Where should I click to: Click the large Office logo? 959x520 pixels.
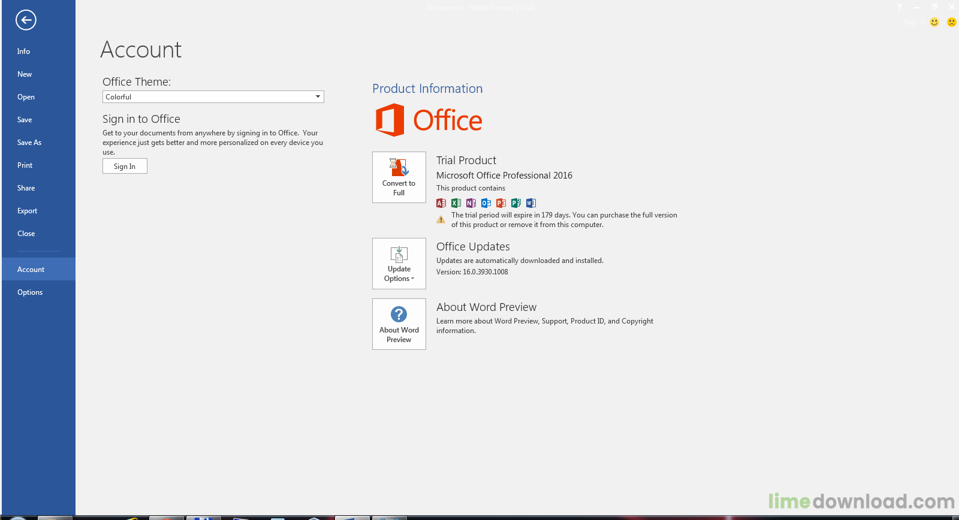(x=429, y=120)
